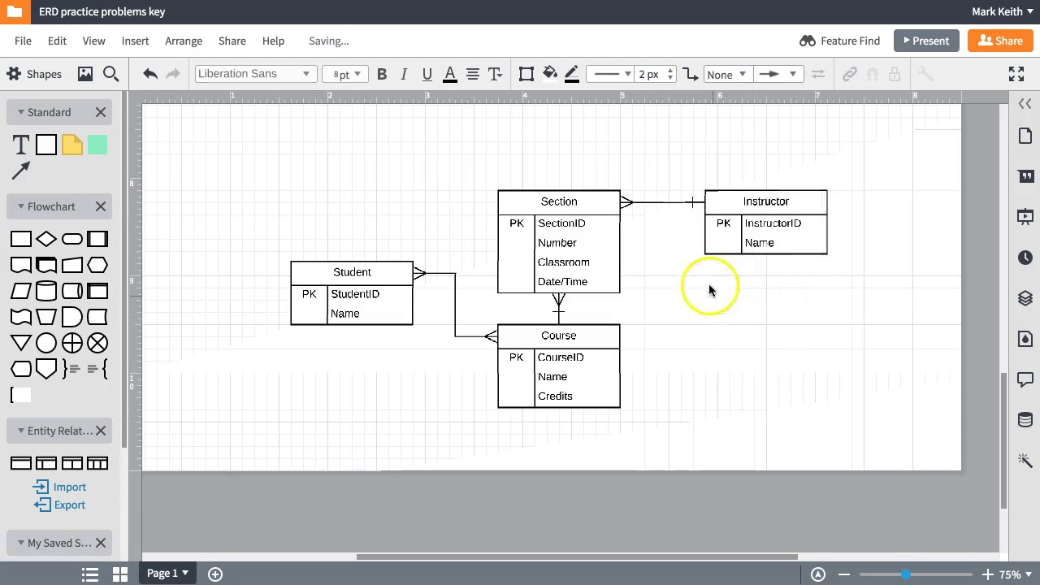Open the Edit menu
This screenshot has height=585, width=1040.
pyautogui.click(x=57, y=41)
